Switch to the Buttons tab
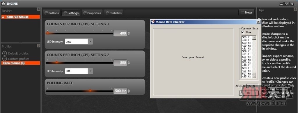Viewport: 298px width, 113px height. coord(52,13)
